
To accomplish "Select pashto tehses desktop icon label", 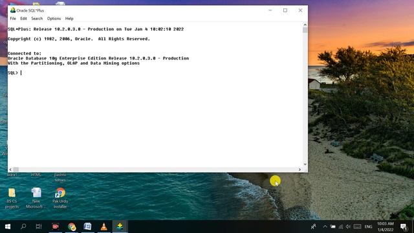I will point(60,177).
